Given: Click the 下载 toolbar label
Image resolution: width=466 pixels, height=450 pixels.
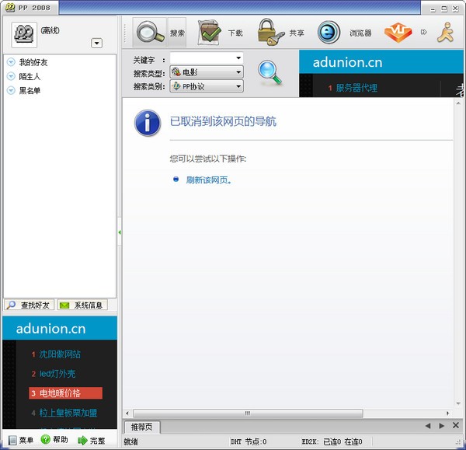Looking at the screenshot, I should coord(235,33).
